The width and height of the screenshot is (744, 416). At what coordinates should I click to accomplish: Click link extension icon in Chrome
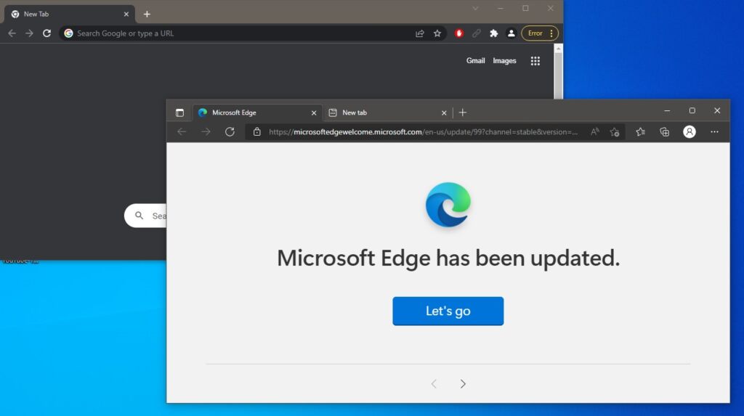click(x=477, y=33)
